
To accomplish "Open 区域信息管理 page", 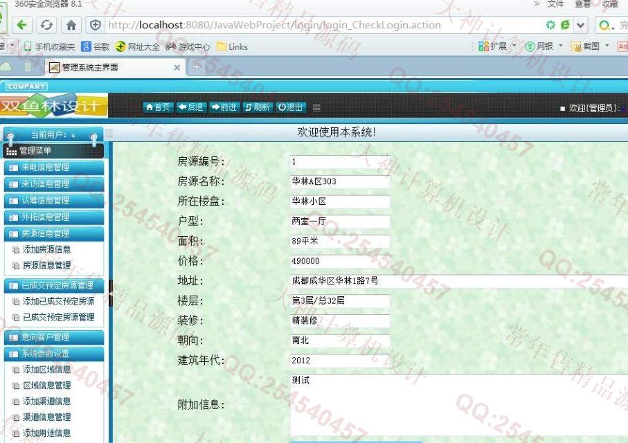I will [46, 386].
